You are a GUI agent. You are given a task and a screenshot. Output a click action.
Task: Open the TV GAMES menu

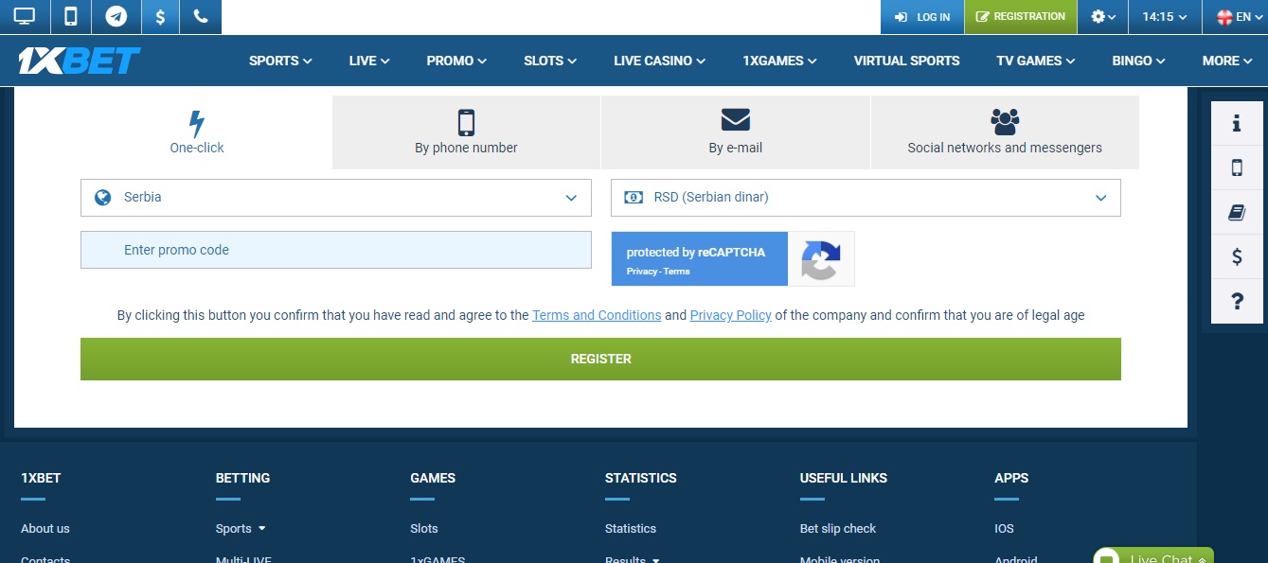pos(1036,61)
